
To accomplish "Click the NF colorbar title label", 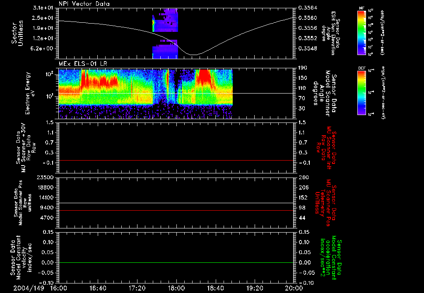I will pyautogui.click(x=362, y=8).
